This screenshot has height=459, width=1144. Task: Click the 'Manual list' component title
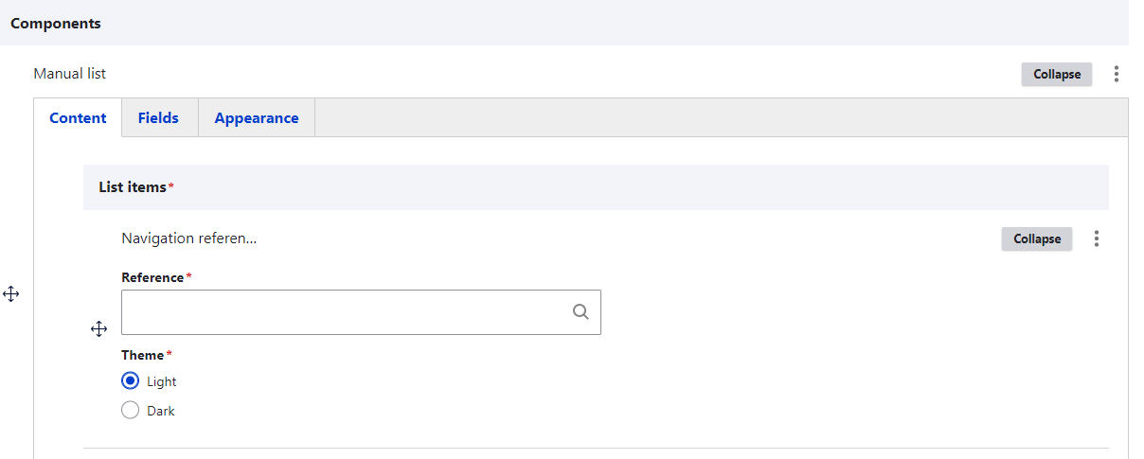(70, 73)
